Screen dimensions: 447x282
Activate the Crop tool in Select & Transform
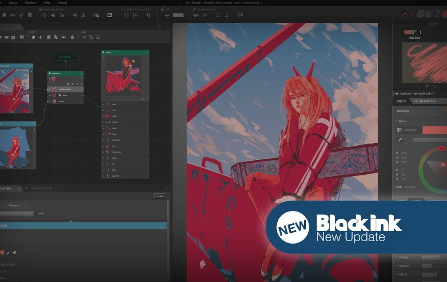(148, 15)
